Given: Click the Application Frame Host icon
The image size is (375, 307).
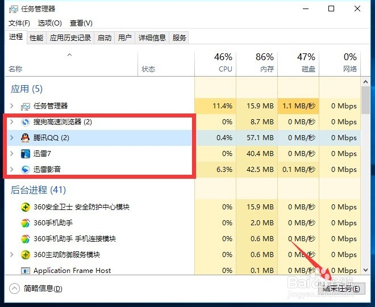Looking at the screenshot, I should (x=26, y=271).
